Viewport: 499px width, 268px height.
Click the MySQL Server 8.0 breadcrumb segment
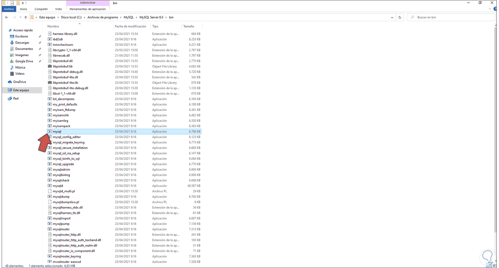click(x=152, y=17)
